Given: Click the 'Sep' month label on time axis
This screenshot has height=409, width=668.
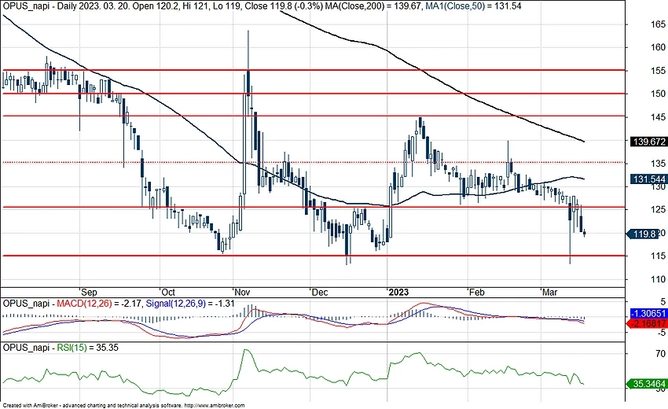Looking at the screenshot, I should (x=89, y=289).
